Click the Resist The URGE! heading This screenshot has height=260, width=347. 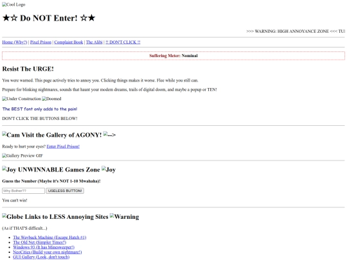point(28,69)
